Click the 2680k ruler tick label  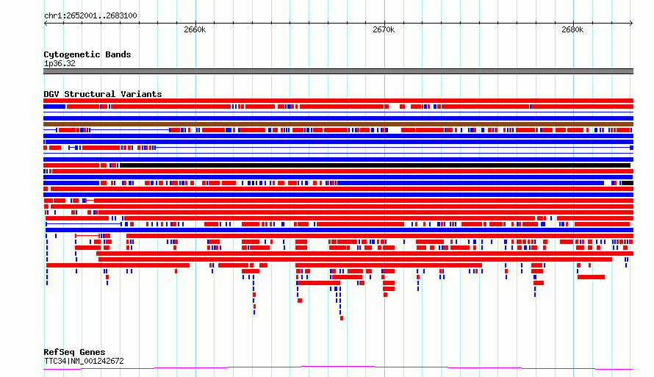click(x=572, y=29)
